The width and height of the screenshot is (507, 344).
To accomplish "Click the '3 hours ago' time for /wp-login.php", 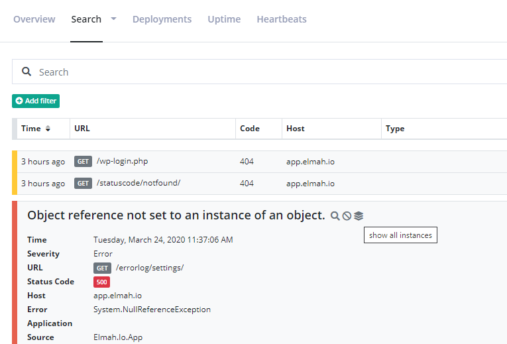I will [x=43, y=162].
